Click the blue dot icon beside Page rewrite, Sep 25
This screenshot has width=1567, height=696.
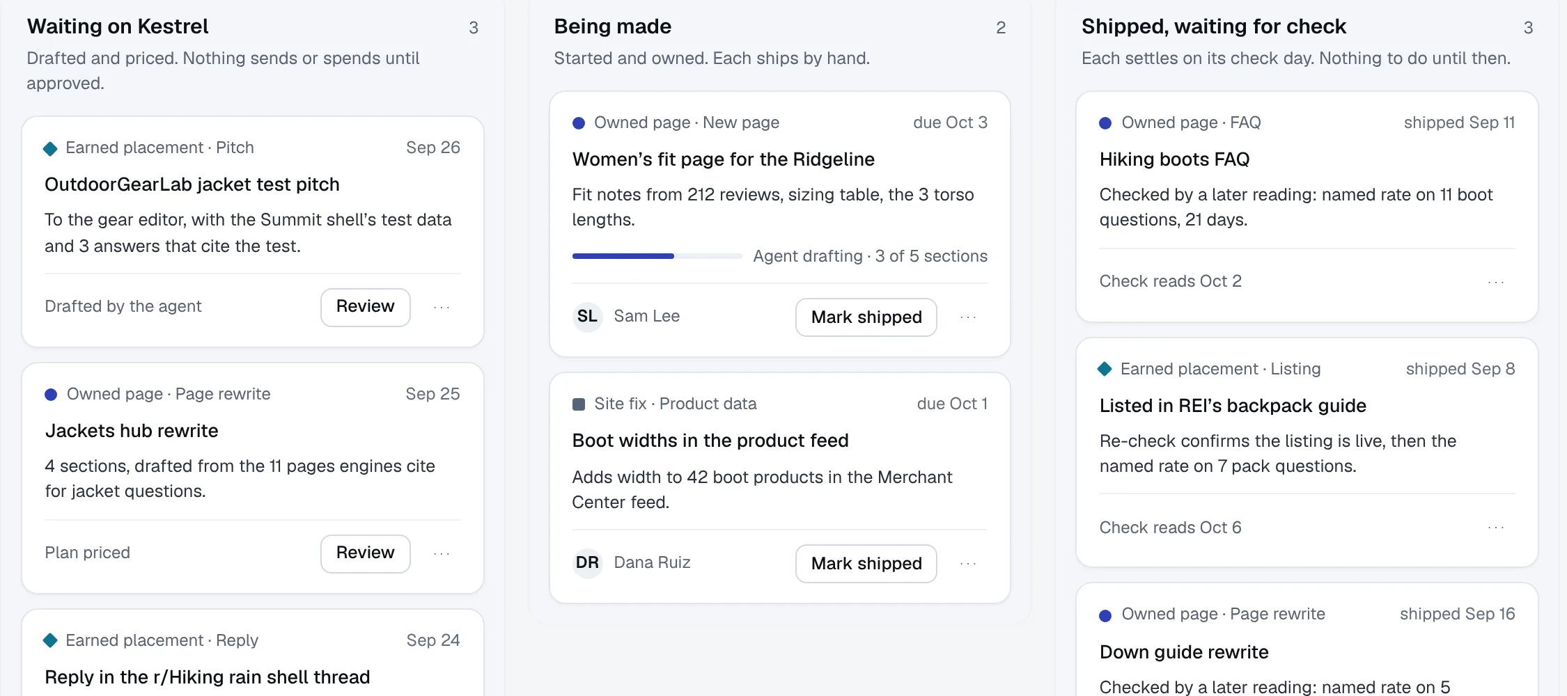(x=51, y=395)
